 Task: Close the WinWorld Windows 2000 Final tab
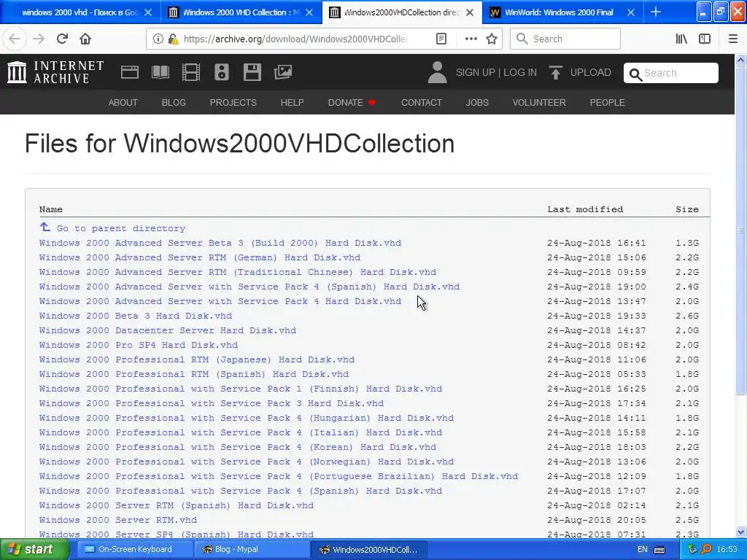click(x=631, y=12)
